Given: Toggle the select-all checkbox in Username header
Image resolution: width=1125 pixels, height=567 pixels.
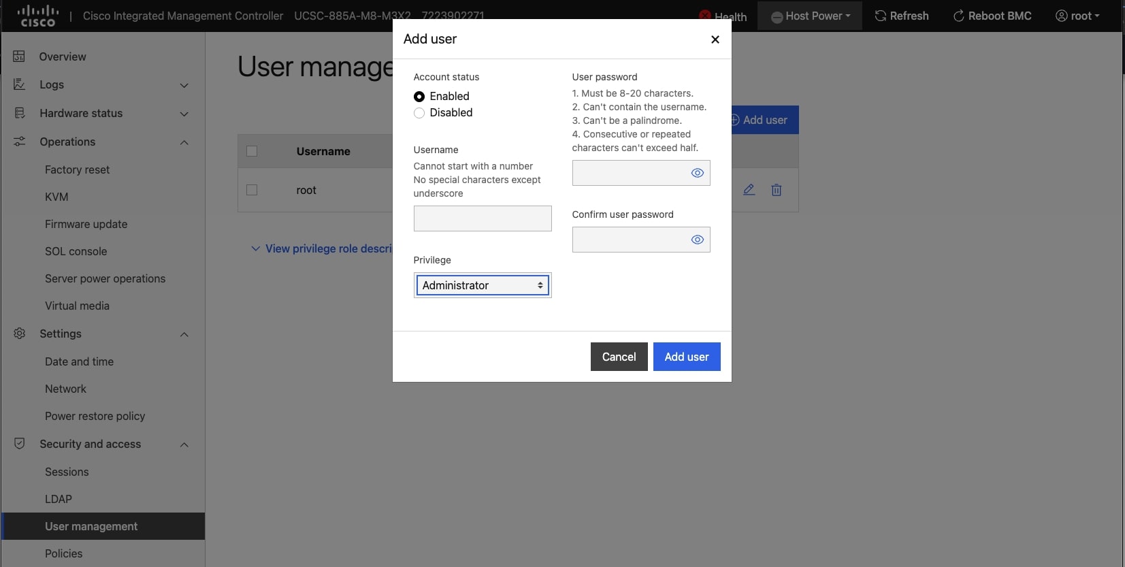Looking at the screenshot, I should (252, 151).
